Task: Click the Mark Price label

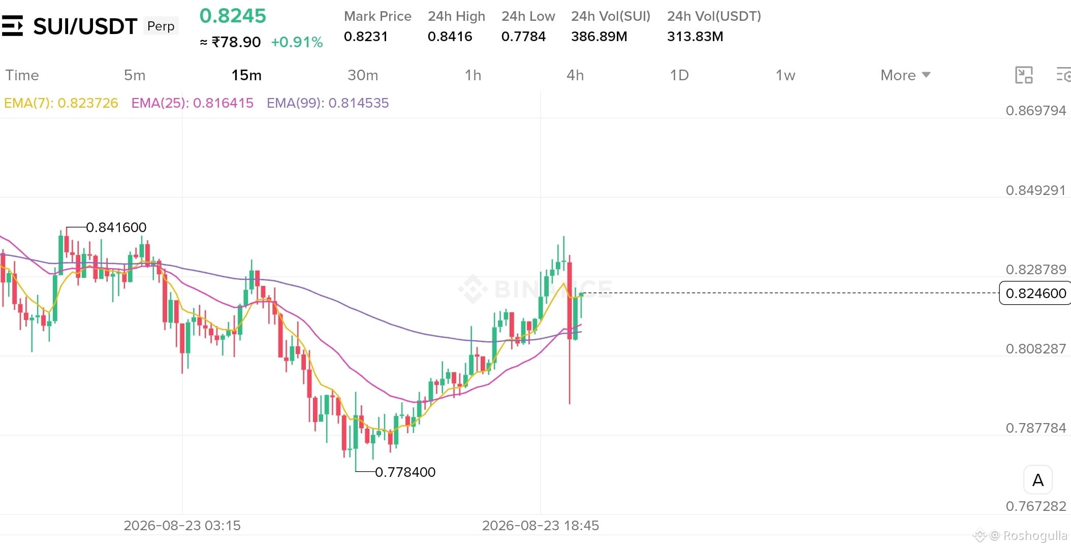Action: [377, 16]
